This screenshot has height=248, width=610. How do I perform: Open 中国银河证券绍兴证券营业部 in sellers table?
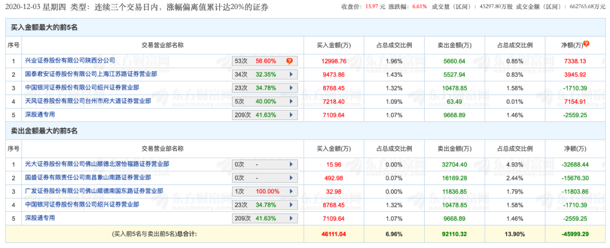coord(82,204)
